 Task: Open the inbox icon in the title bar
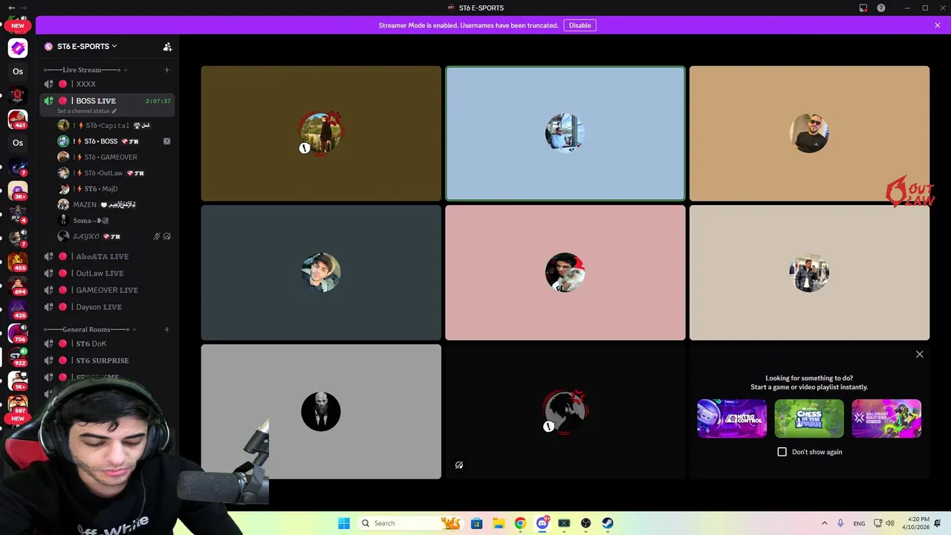(x=863, y=7)
